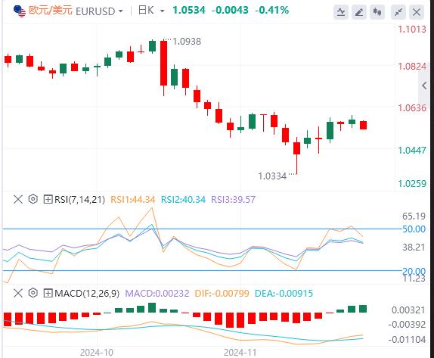Image resolution: width=434 pixels, height=358 pixels.
Task: Click the MACD -0.00392 axis label
Action: point(407,325)
